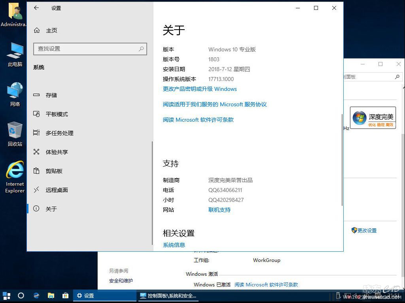Click the Settings sidebar scrollbar
This screenshot has height=303, width=405.
click(x=152, y=193)
